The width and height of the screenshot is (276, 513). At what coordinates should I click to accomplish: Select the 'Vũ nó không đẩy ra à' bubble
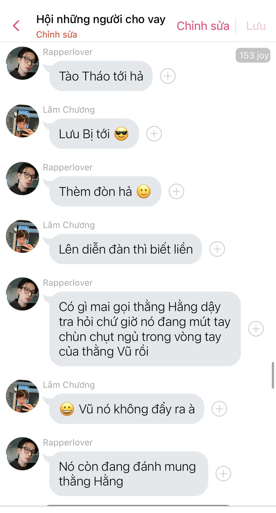click(127, 409)
